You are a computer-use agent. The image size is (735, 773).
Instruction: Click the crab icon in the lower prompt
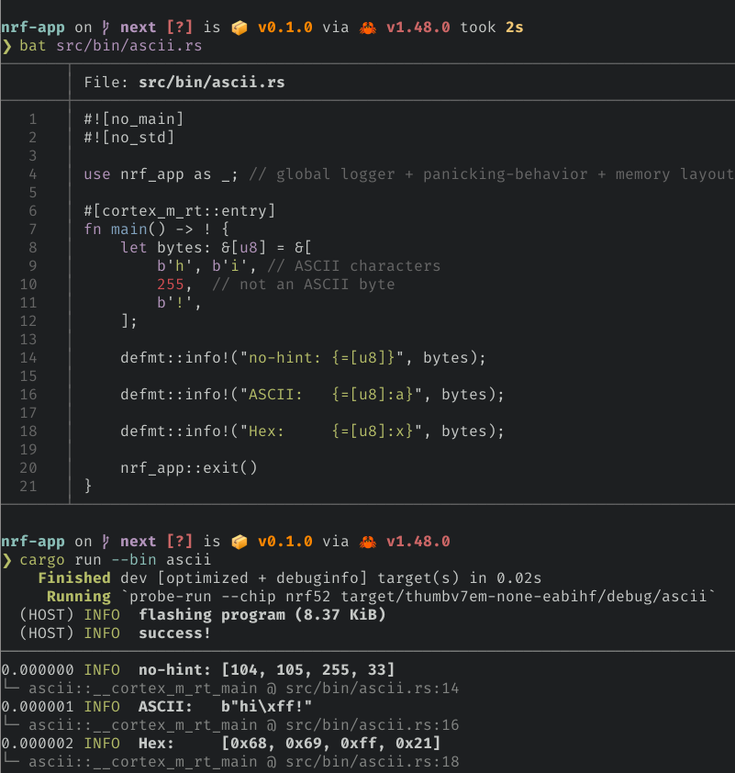coord(366,541)
